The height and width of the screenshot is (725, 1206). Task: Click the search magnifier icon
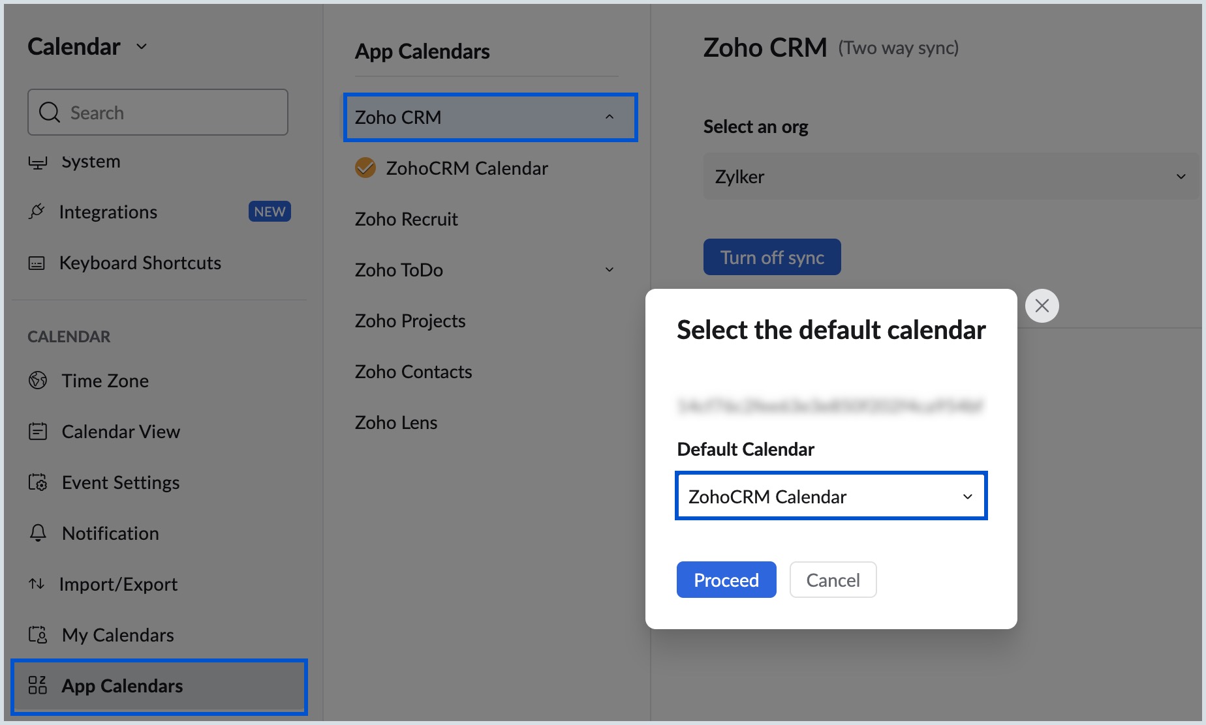(x=49, y=112)
